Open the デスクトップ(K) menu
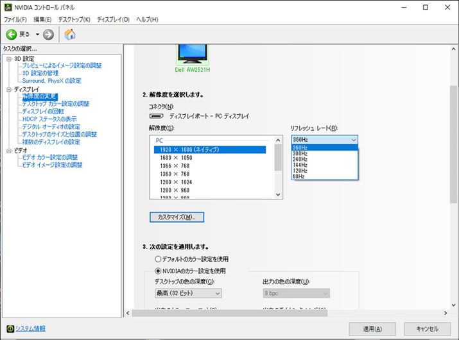The image size is (459, 340). pos(74,20)
